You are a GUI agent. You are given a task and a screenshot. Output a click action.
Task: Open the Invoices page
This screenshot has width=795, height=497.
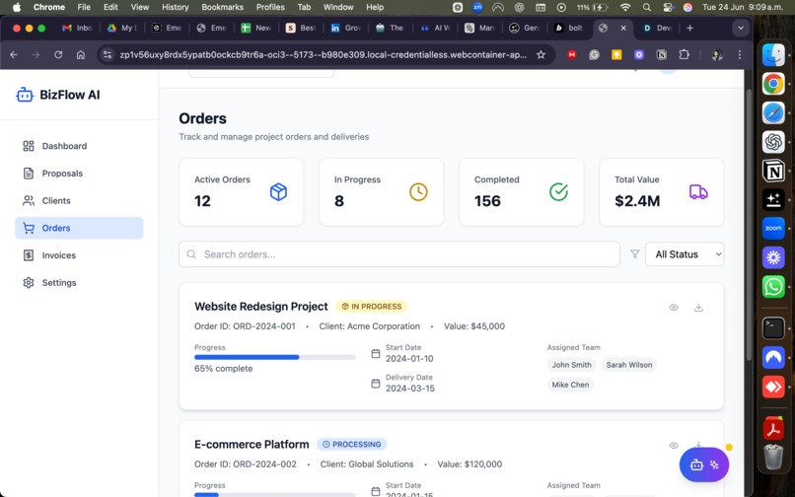tap(79, 255)
